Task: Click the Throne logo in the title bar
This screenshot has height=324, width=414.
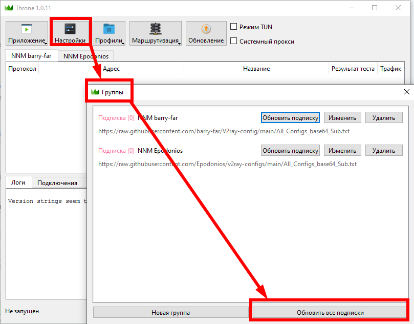Action: point(9,8)
